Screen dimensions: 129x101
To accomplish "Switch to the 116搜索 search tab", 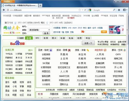I will click(20, 38).
